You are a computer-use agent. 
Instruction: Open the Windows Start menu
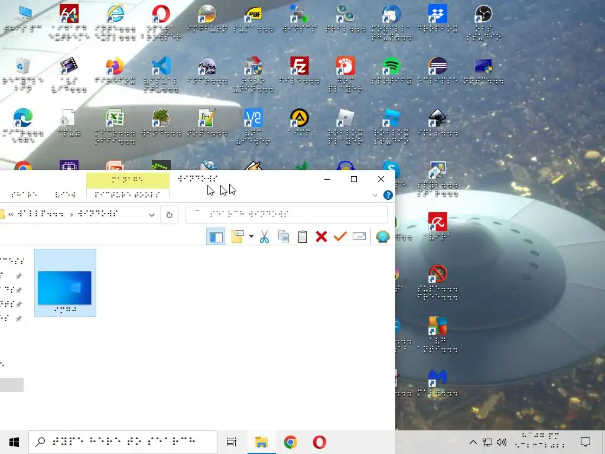(x=14, y=442)
